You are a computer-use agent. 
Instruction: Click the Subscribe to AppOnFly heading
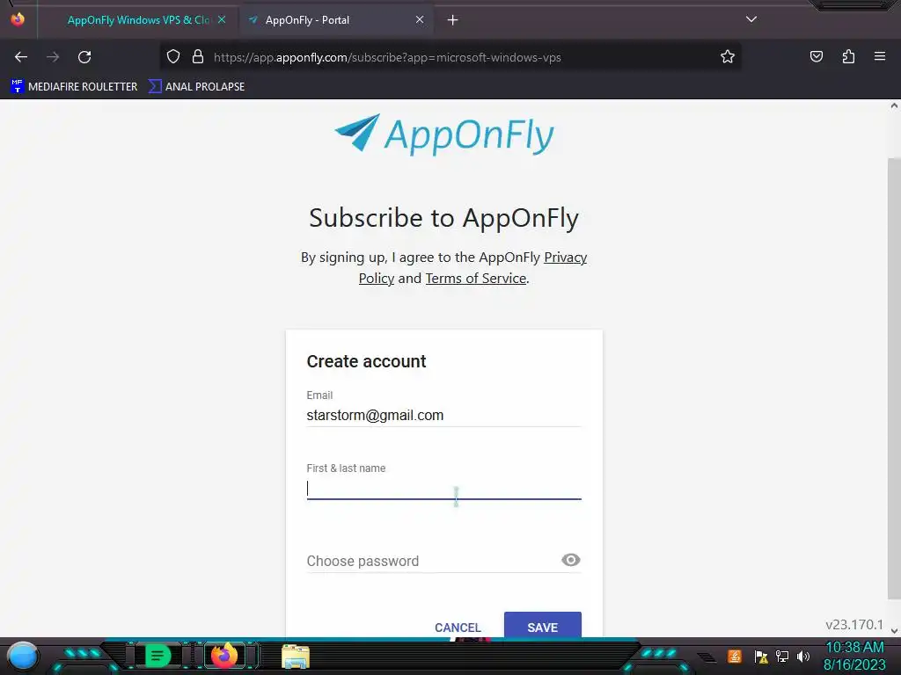443,218
